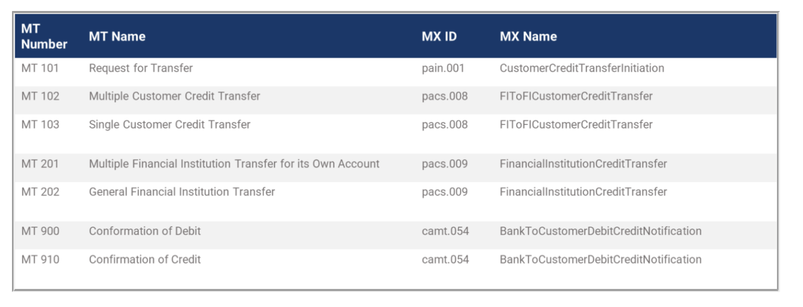
Task: Click the MT Number column header
Action: (44, 37)
